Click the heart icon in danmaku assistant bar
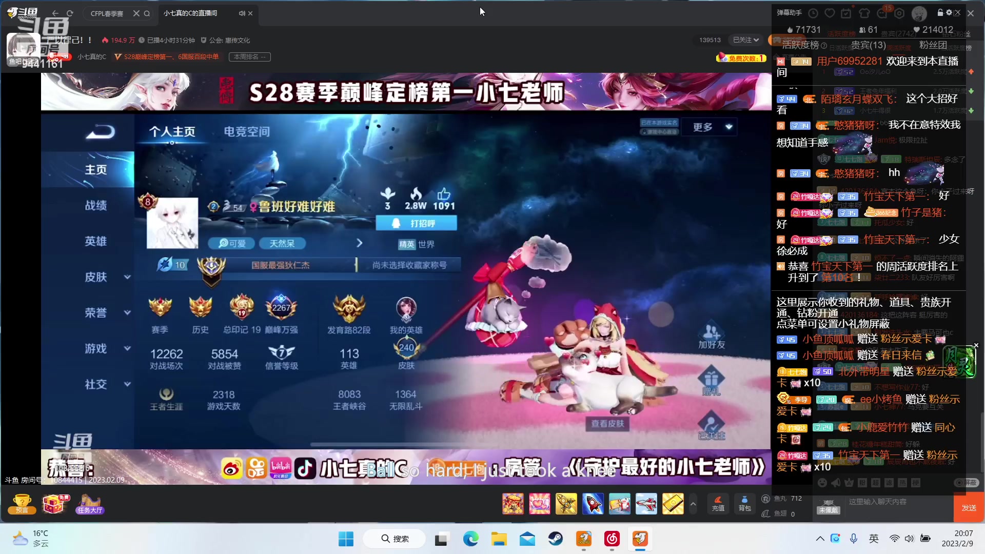 pyautogui.click(x=830, y=13)
